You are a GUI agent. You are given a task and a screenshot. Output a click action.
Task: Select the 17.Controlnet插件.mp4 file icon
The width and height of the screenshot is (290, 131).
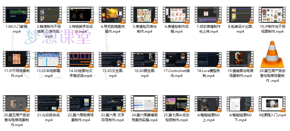pyautogui.click(x=176, y=60)
